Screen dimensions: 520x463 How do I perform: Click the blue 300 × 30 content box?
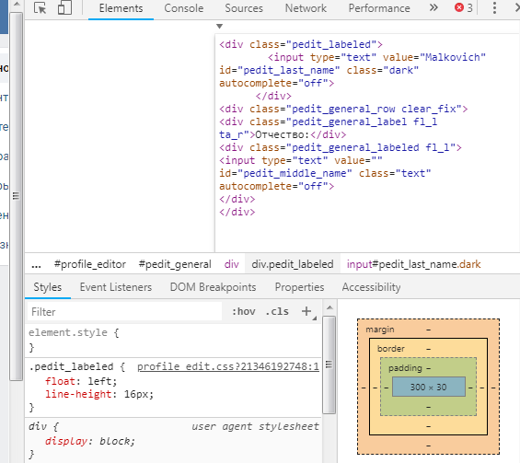click(429, 387)
